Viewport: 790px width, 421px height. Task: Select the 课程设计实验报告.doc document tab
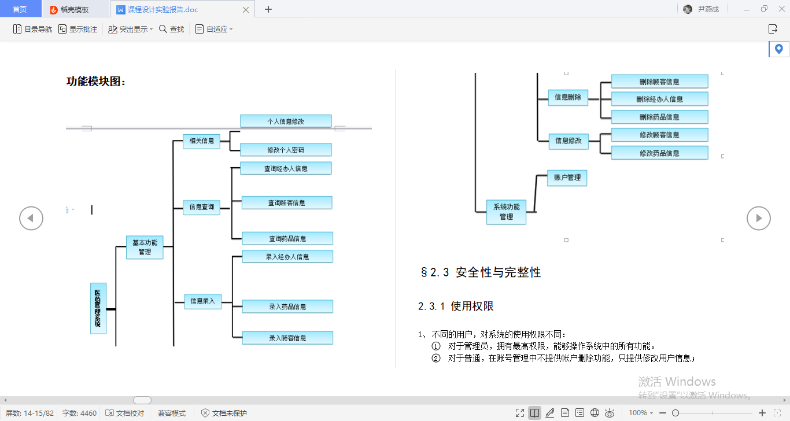(x=163, y=9)
